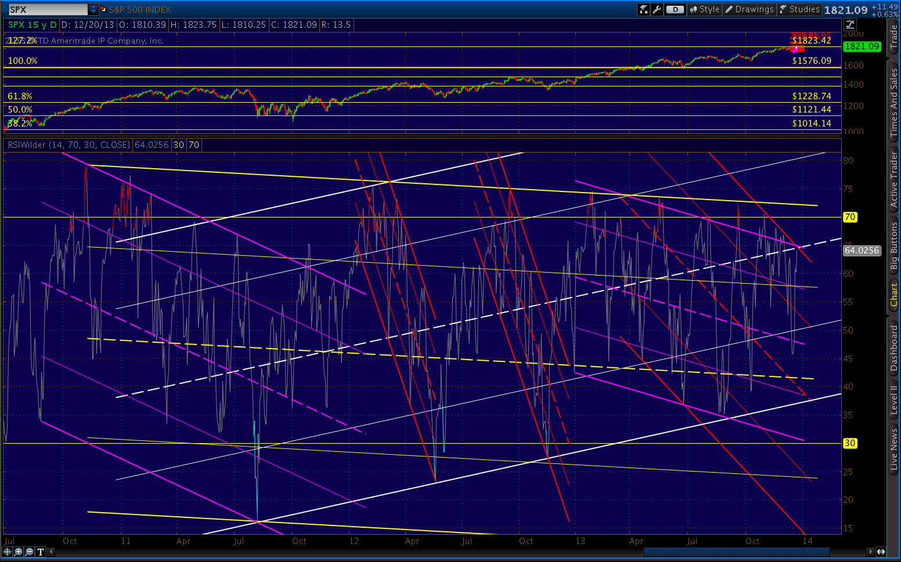Click the quick study flask icon
Image resolution: width=901 pixels, height=562 pixels.
643,9
